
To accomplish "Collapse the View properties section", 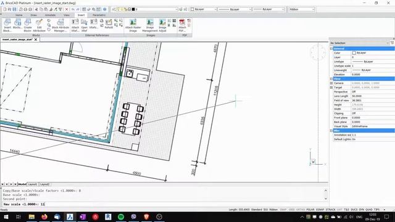I will click(331, 79).
